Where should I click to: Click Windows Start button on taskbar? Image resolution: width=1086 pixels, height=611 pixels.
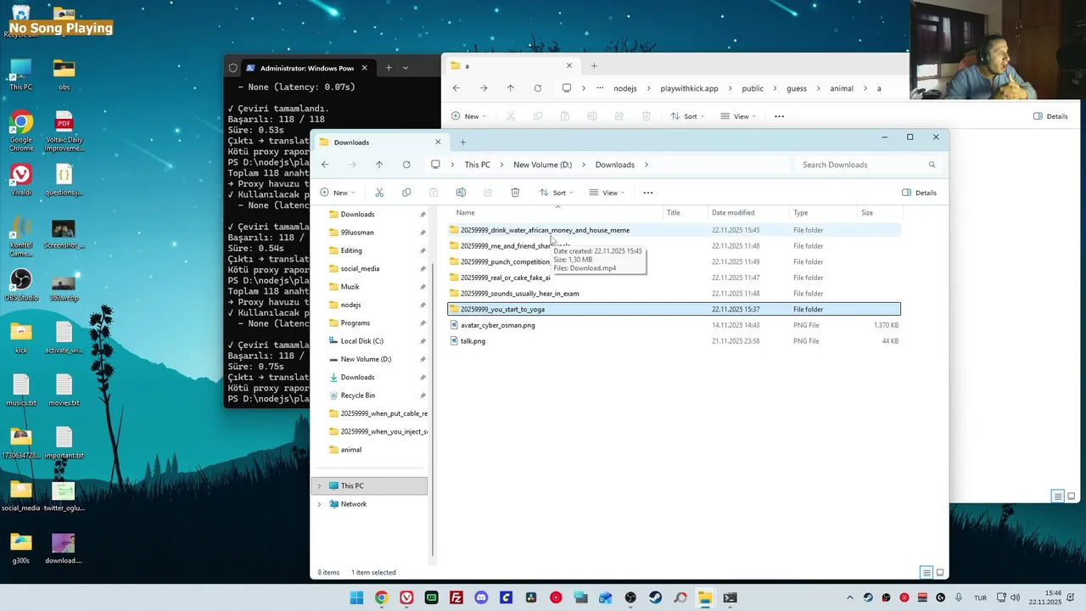click(x=356, y=597)
